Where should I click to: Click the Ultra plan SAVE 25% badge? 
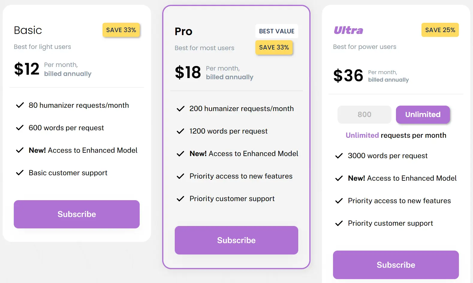coord(440,30)
